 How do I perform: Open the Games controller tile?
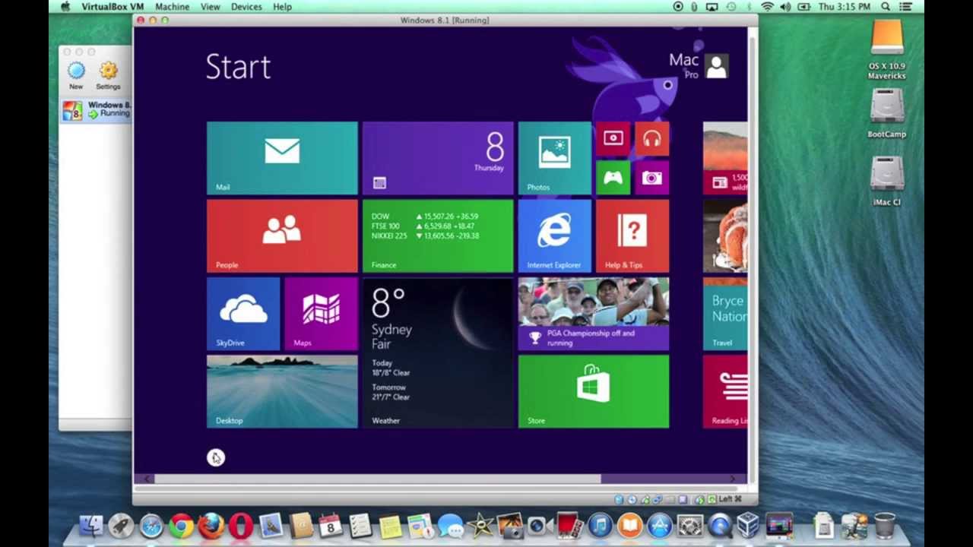tap(613, 178)
